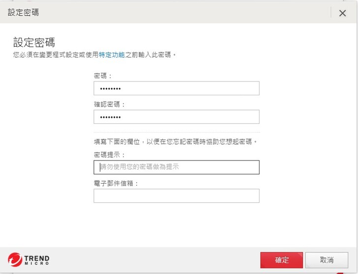Click the 確認密碼： field label
The height and width of the screenshot is (274, 358).
(110, 104)
